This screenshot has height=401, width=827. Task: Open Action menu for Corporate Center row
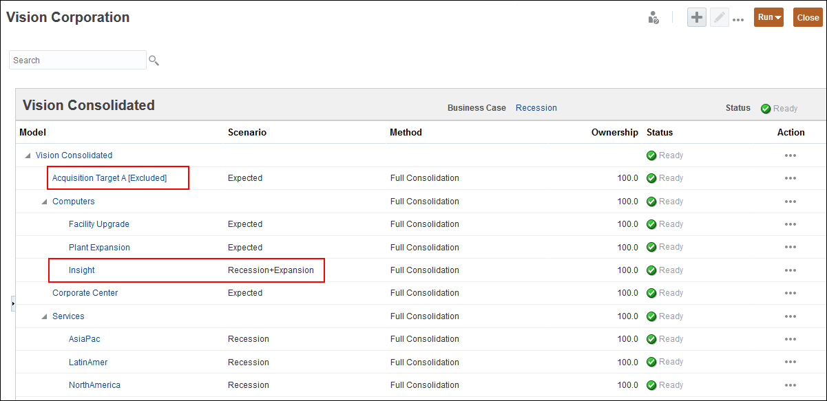pos(790,293)
